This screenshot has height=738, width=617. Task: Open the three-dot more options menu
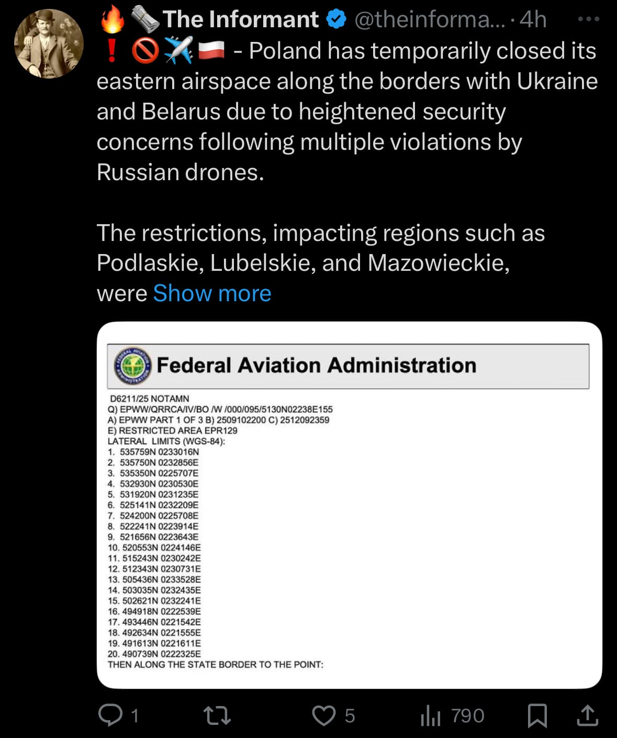point(588,19)
